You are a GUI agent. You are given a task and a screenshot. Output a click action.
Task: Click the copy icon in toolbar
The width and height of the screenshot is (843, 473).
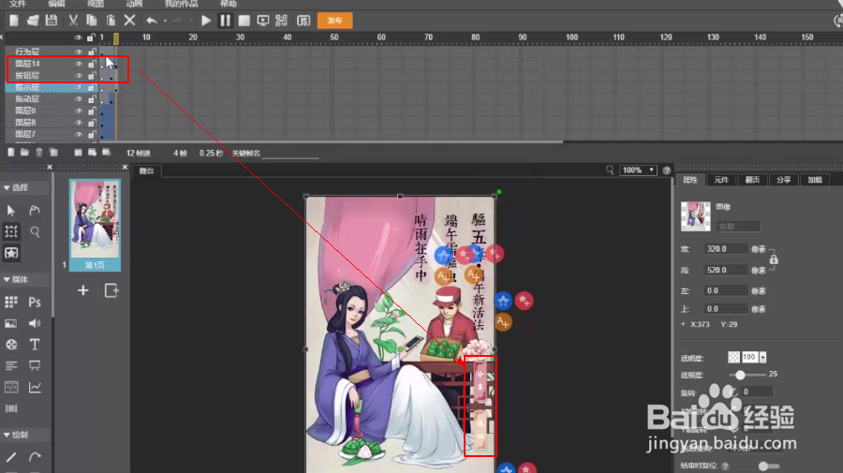[92, 21]
